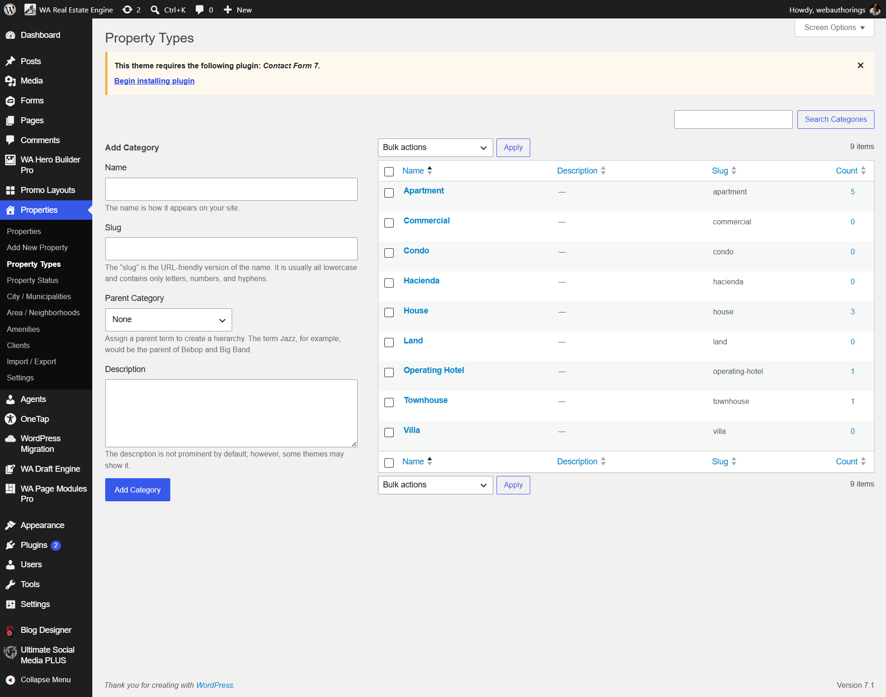Click the WordPress Migration cloud icon
This screenshot has height=697, width=886.
click(x=10, y=439)
